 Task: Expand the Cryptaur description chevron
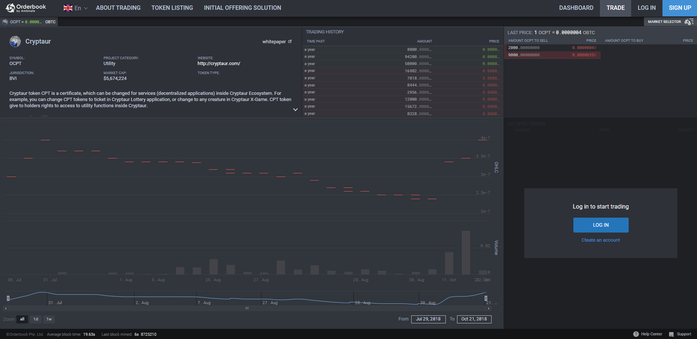(x=296, y=109)
